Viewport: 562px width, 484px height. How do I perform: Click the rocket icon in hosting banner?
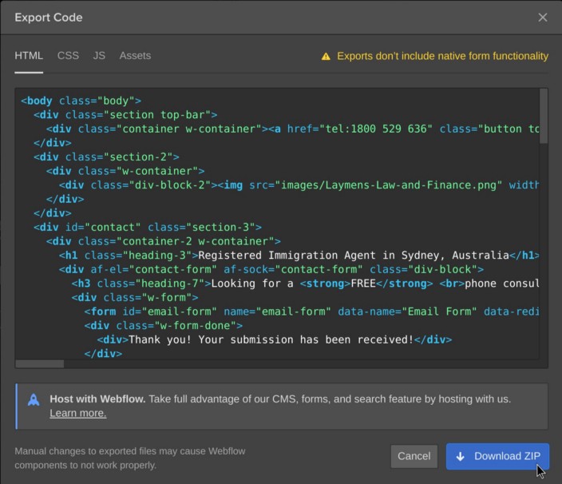(34, 399)
